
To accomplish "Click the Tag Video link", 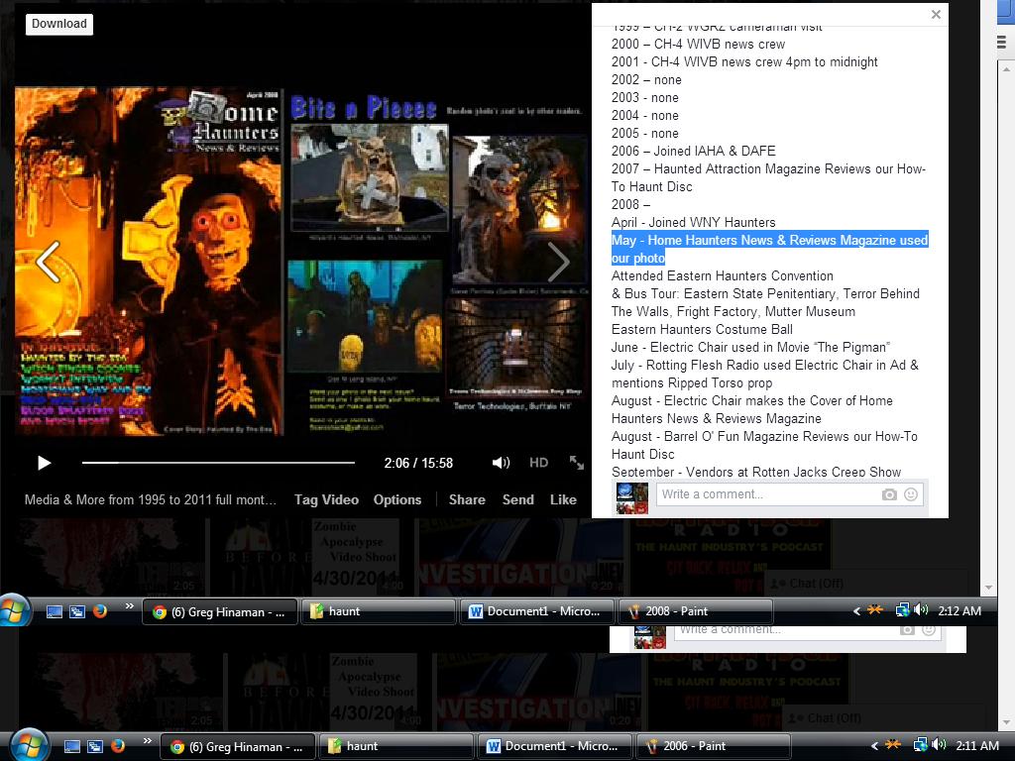I will [x=326, y=499].
